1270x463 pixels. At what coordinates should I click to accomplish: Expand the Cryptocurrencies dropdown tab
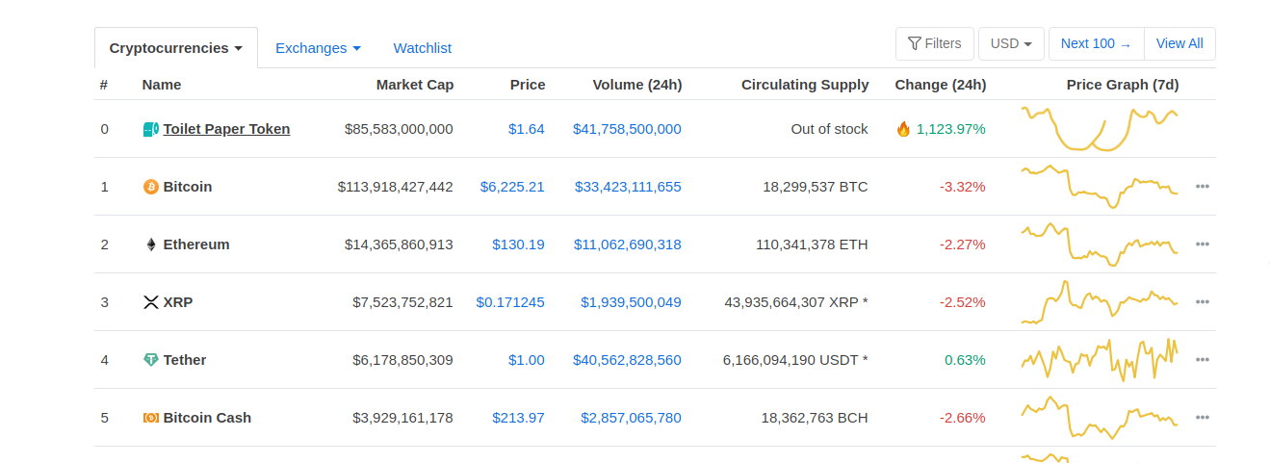[x=175, y=48]
